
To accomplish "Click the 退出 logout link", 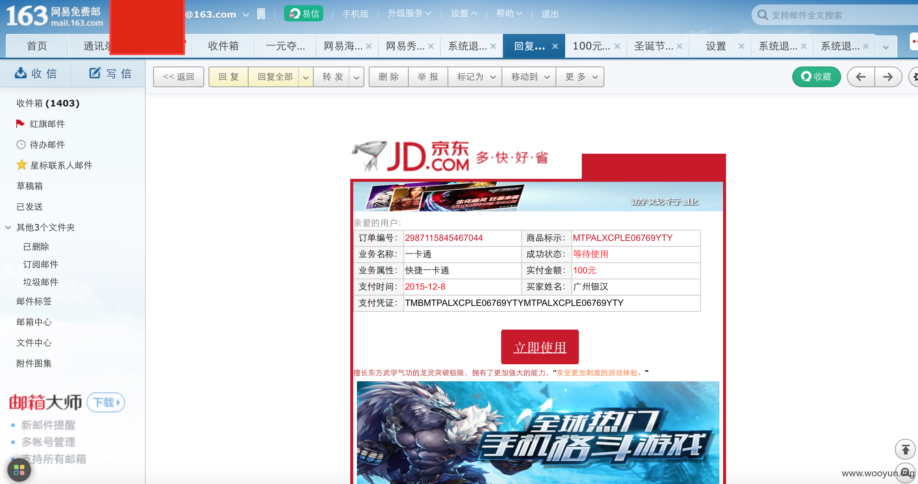I will 550,14.
